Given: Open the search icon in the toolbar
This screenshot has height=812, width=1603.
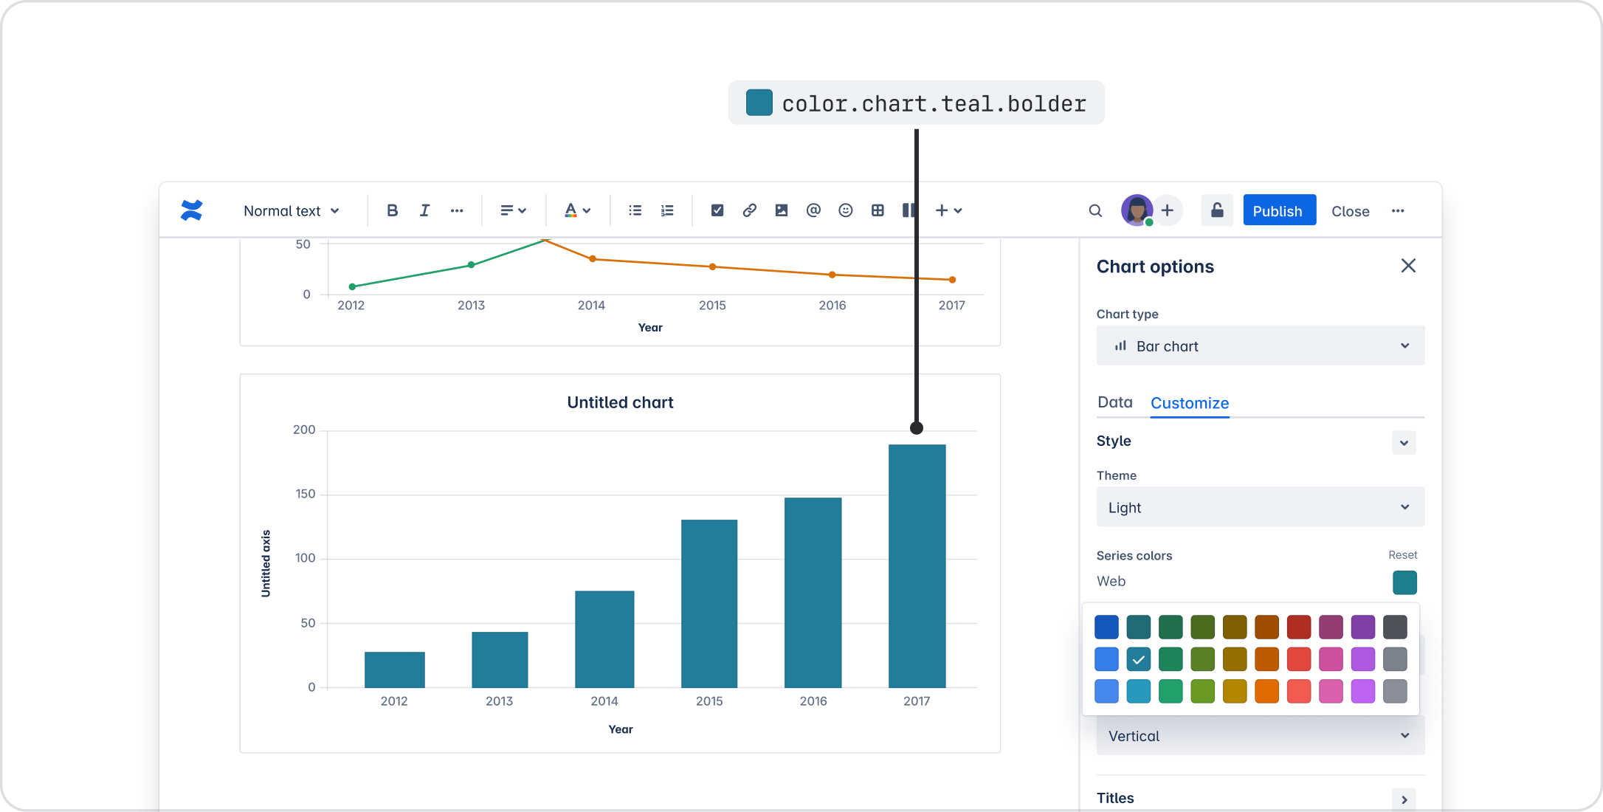Looking at the screenshot, I should (x=1095, y=210).
